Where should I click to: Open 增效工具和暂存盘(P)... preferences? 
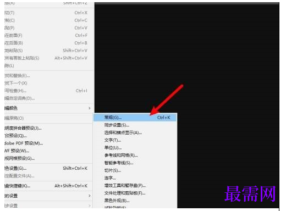[135, 185]
